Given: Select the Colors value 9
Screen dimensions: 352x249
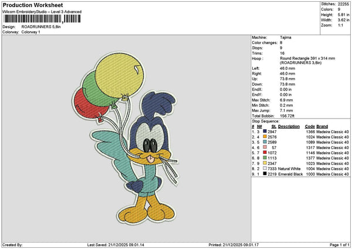Looking at the screenshot, I should pyautogui.click(x=339, y=9).
